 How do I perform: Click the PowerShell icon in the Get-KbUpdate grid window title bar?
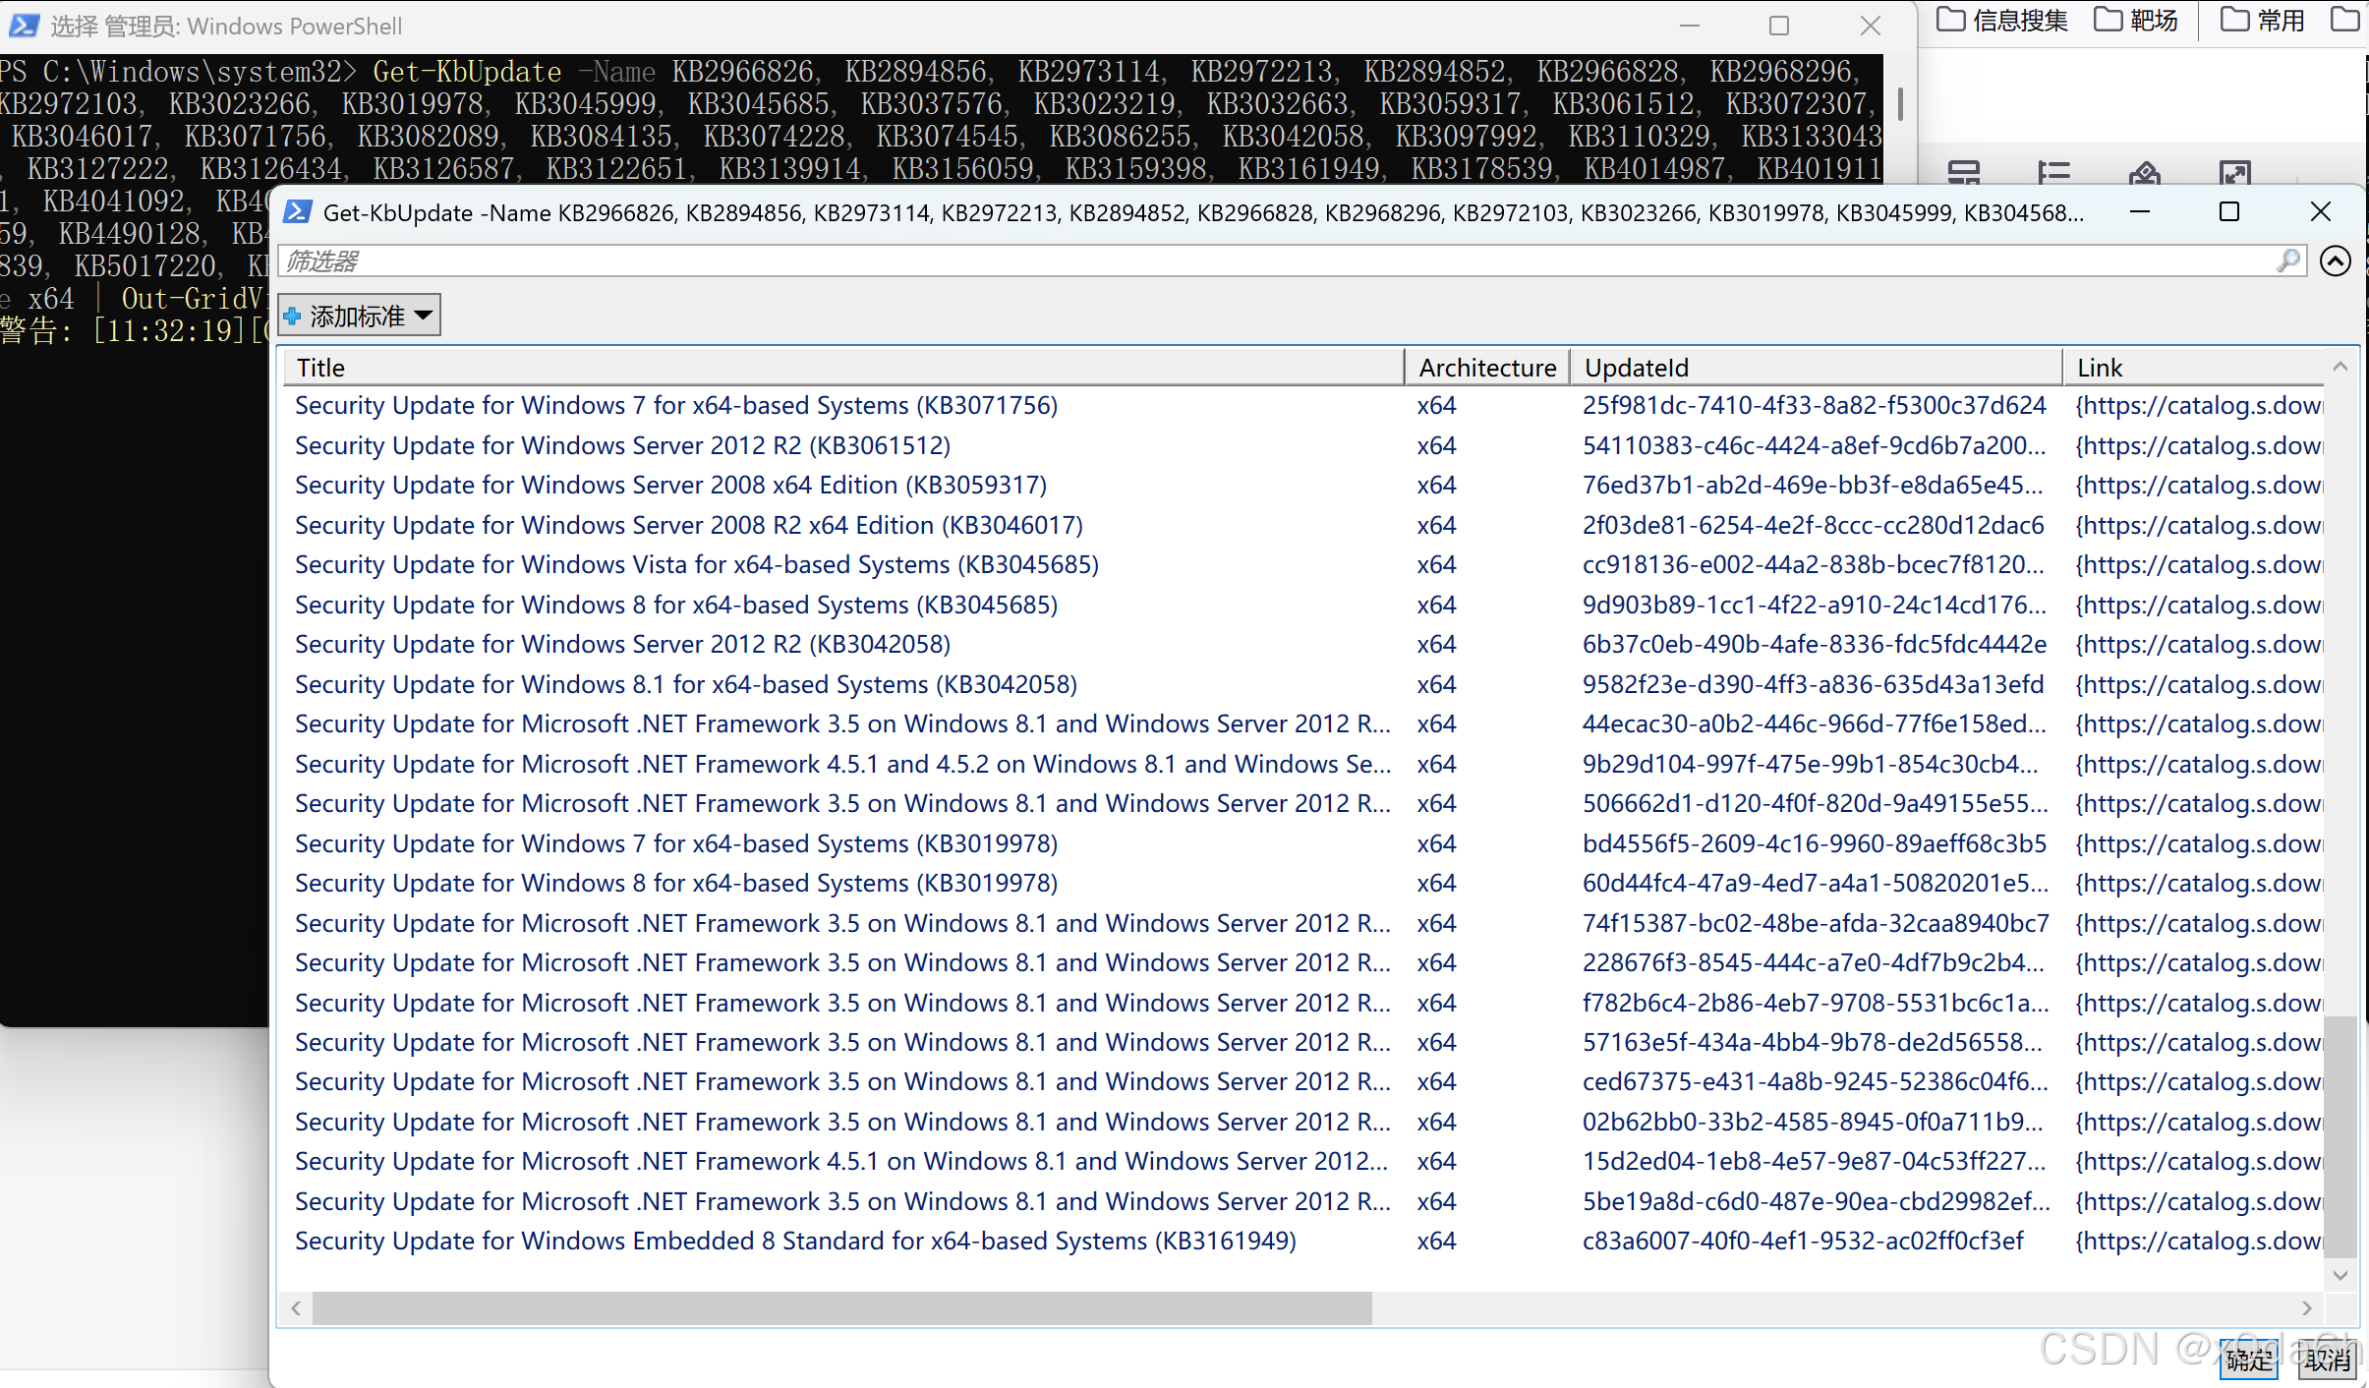point(298,212)
